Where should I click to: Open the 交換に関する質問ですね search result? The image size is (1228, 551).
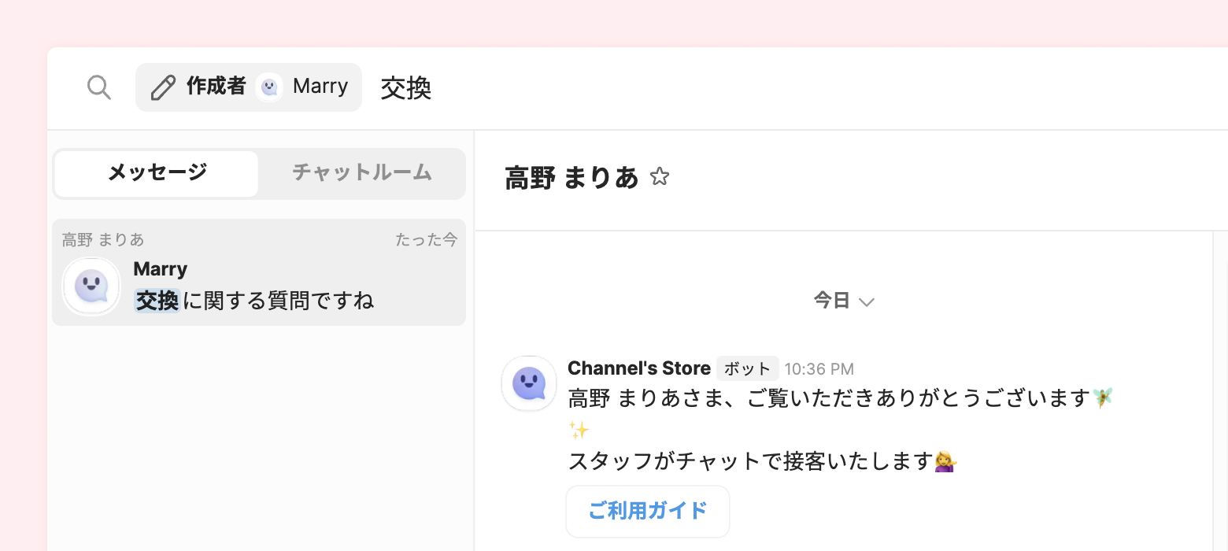[x=254, y=301]
